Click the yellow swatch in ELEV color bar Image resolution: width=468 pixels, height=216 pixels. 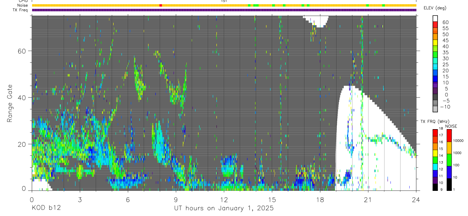click(x=435, y=43)
